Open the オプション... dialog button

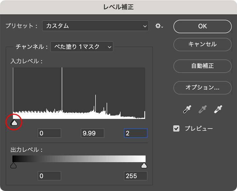202,87
